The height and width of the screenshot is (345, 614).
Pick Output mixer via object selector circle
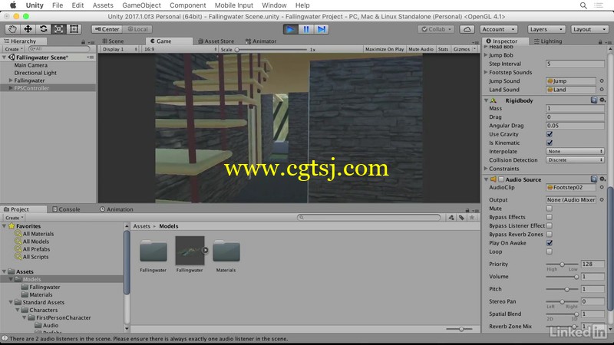[x=602, y=200]
